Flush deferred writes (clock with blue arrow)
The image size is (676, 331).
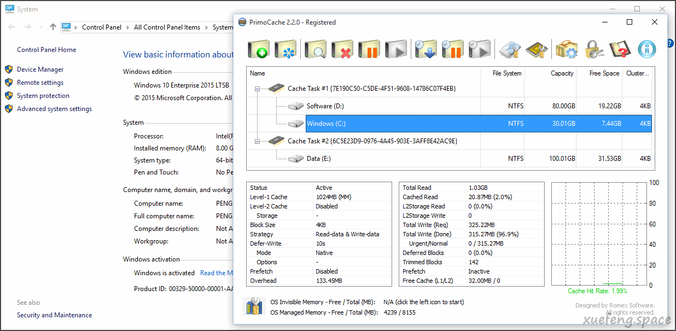(426, 49)
